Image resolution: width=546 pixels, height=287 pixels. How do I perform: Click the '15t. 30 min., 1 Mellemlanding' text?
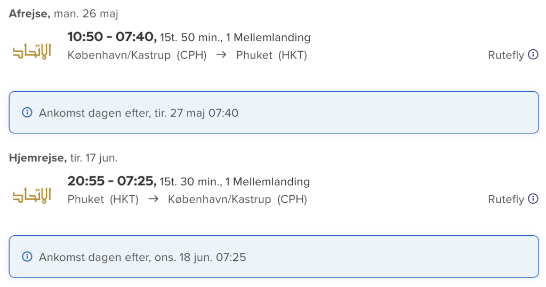235,181
